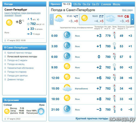Click the moon icon for 0:00 forecast

tap(67, 35)
